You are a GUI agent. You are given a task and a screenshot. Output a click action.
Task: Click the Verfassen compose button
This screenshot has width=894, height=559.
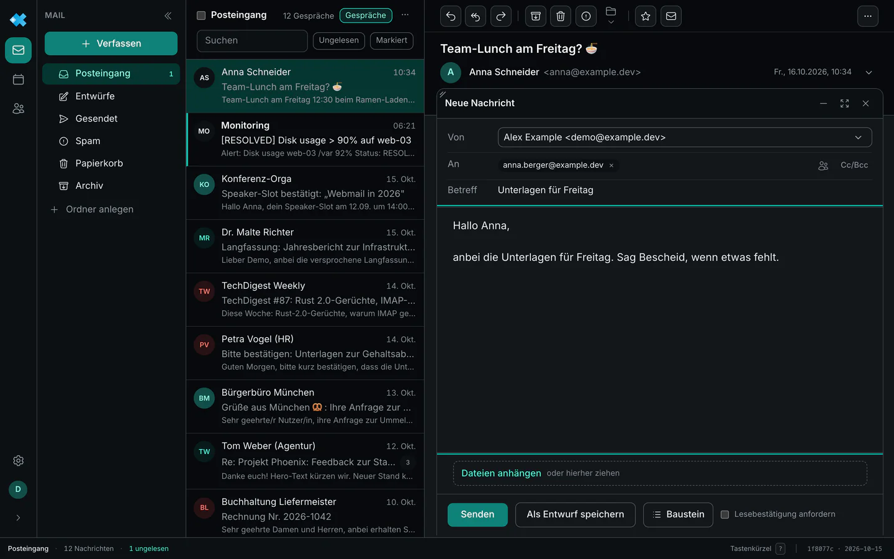[111, 43]
